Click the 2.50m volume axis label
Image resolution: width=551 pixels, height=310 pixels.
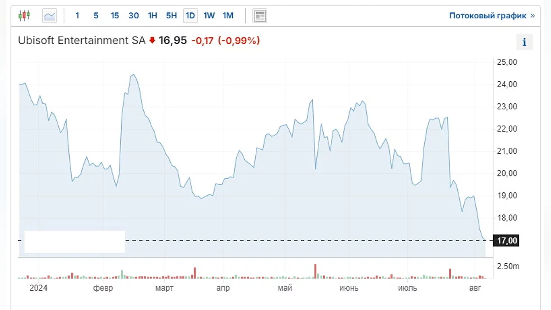pos(507,266)
